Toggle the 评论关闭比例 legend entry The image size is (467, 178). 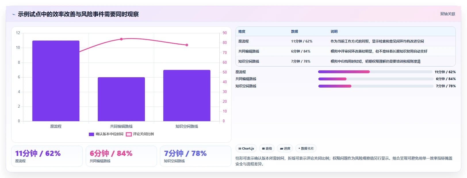140,134
